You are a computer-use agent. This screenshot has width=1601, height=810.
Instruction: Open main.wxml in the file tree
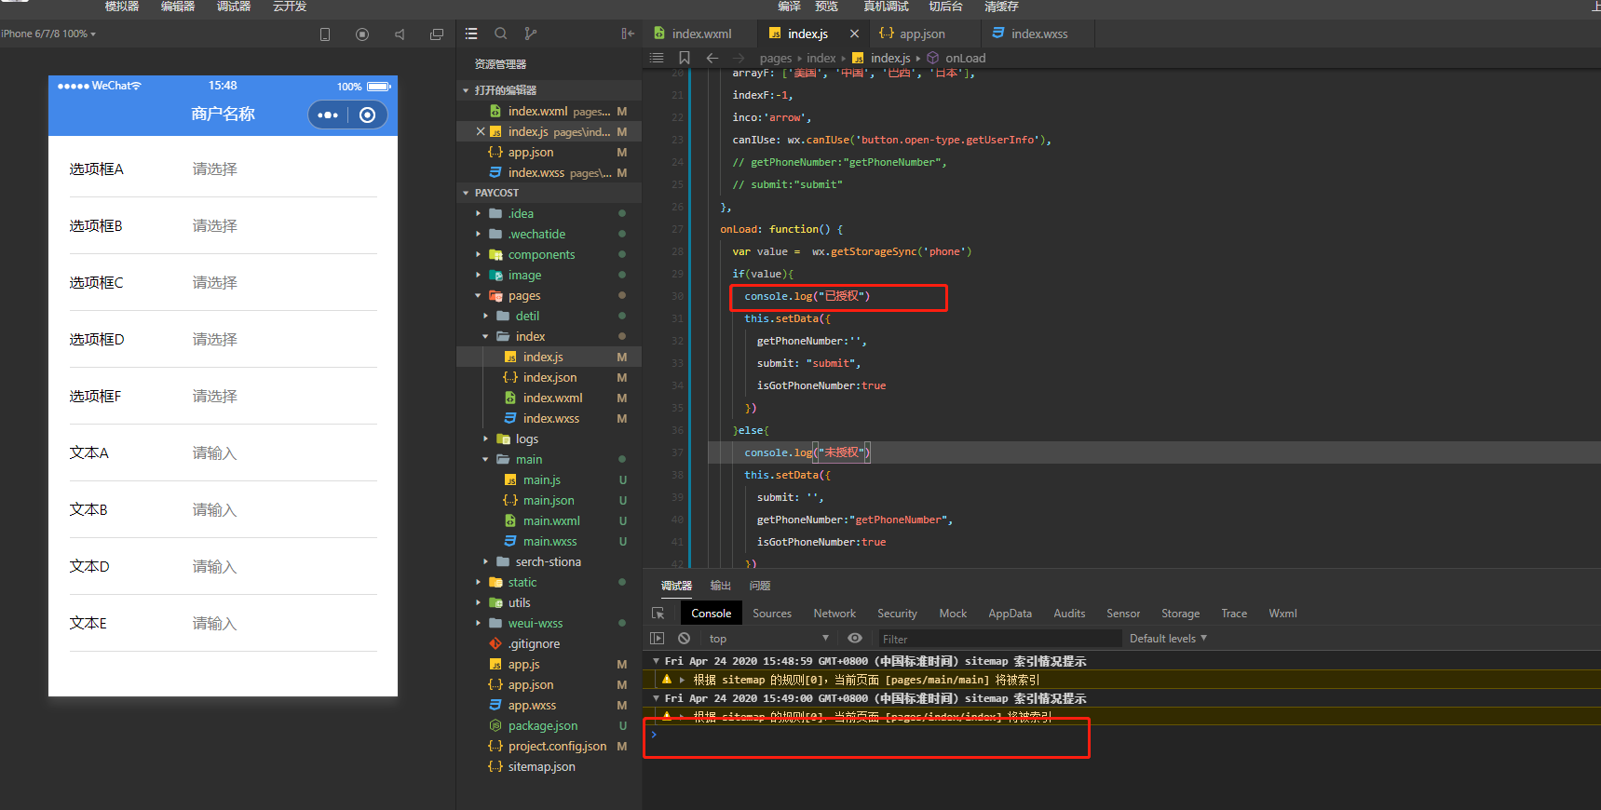tap(551, 521)
